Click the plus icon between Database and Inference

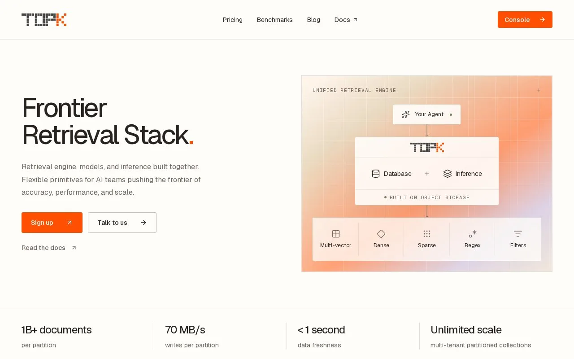pos(427,174)
